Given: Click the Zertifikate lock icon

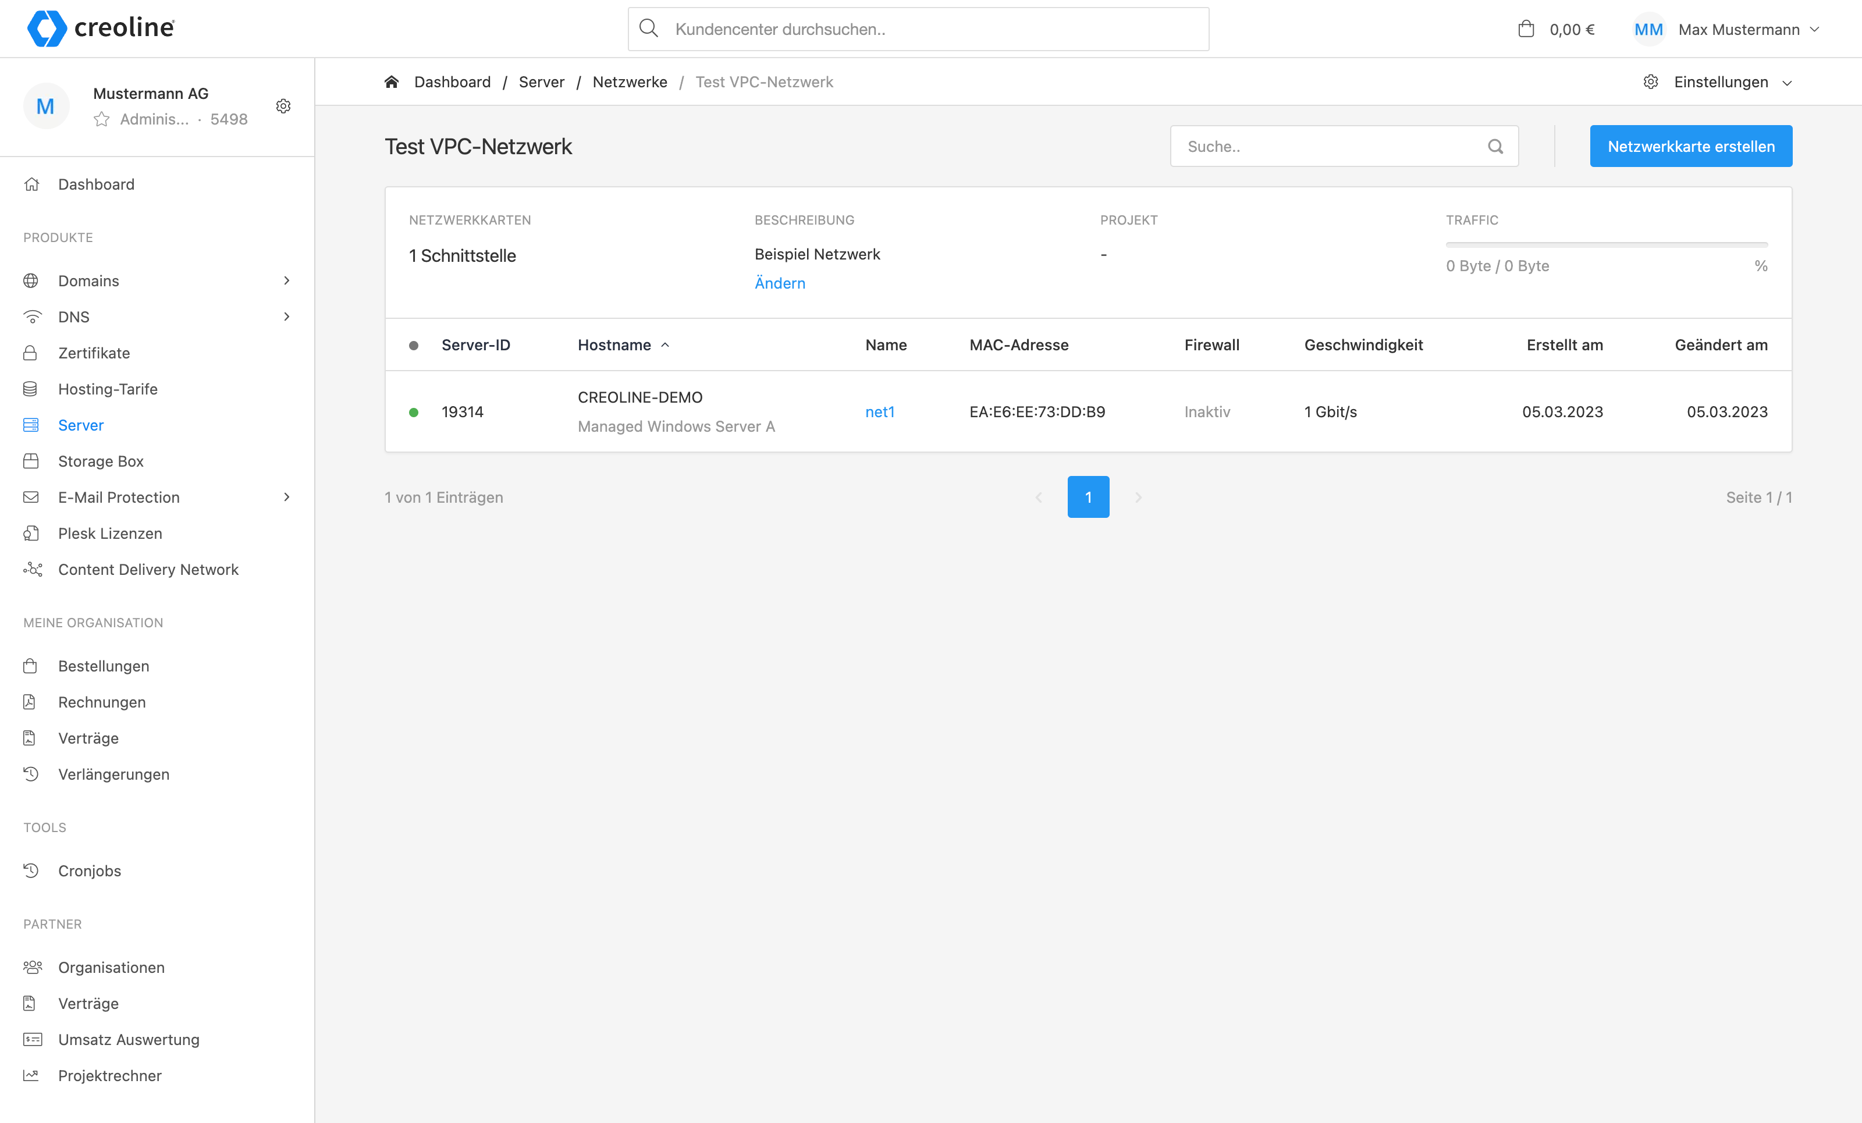Looking at the screenshot, I should pos(30,353).
